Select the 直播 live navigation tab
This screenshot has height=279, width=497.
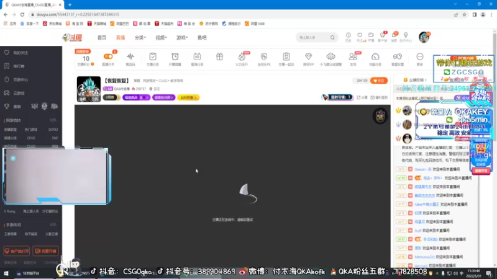tap(120, 37)
